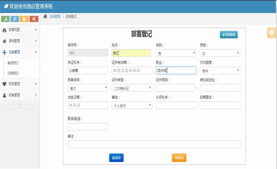
Task: Click the 数据视图 dashboard icon
Action: 4,30
